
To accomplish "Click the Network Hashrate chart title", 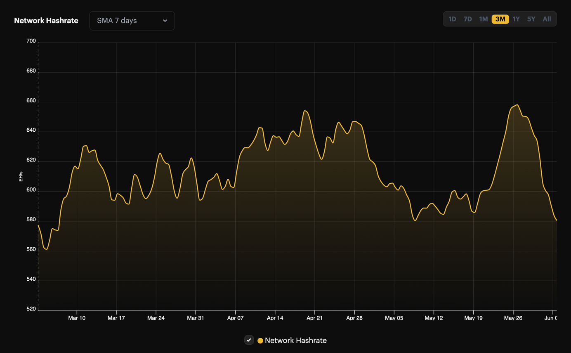I will point(46,20).
